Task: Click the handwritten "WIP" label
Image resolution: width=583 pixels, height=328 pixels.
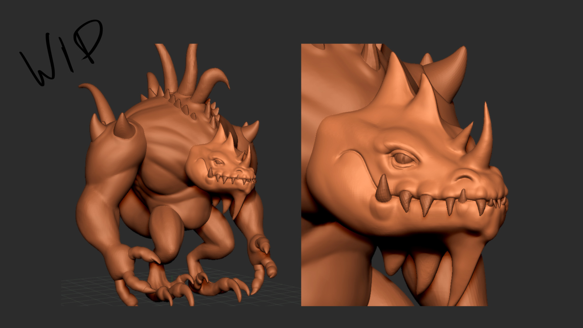Action: [x=62, y=52]
